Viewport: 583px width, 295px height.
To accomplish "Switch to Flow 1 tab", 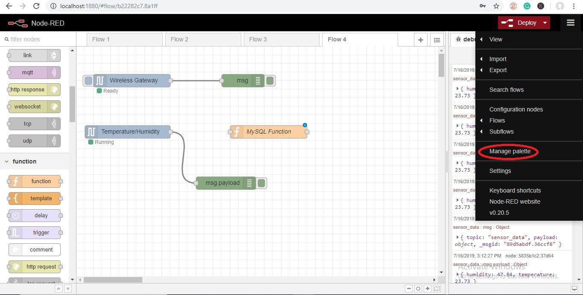I will point(124,39).
